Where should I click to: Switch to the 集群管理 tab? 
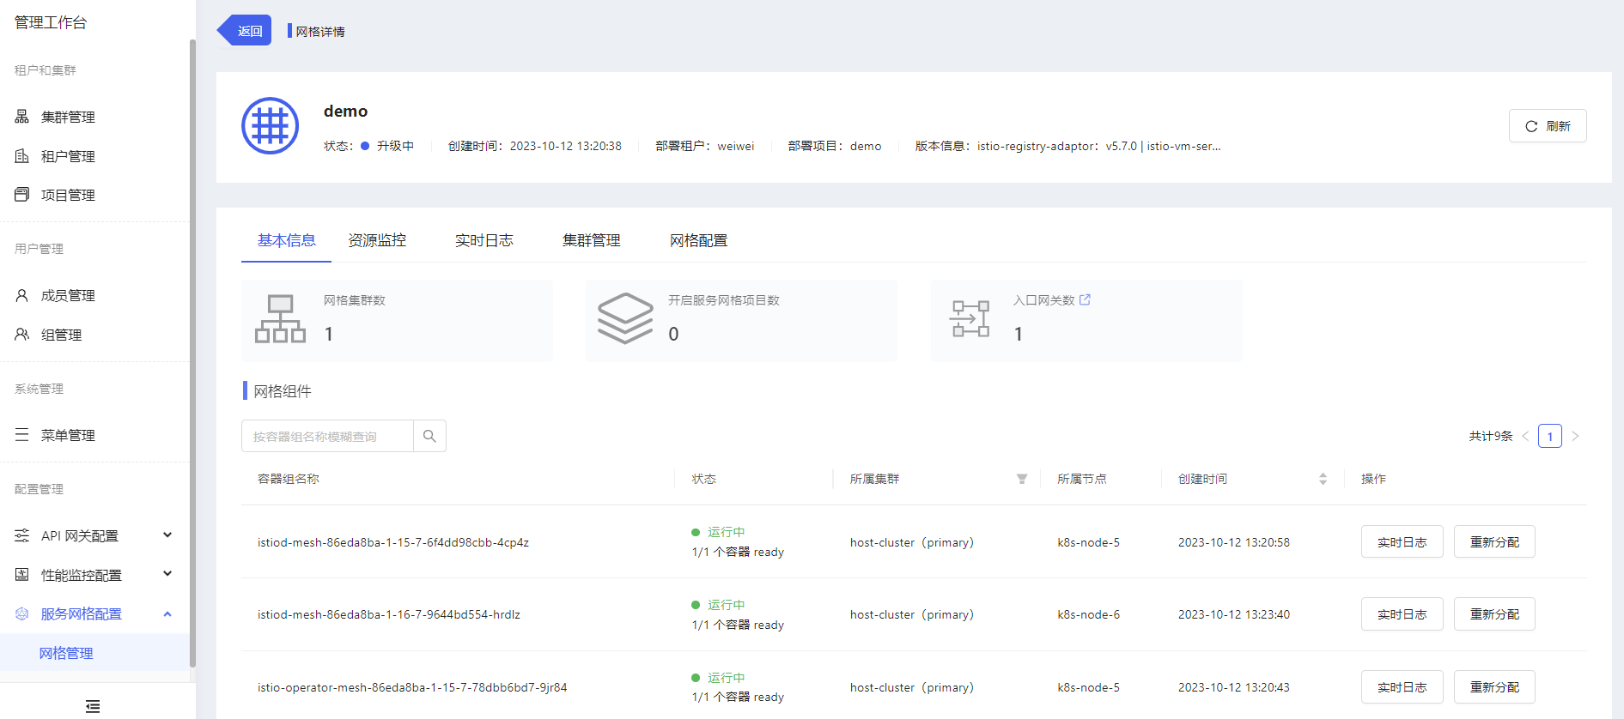tap(592, 240)
